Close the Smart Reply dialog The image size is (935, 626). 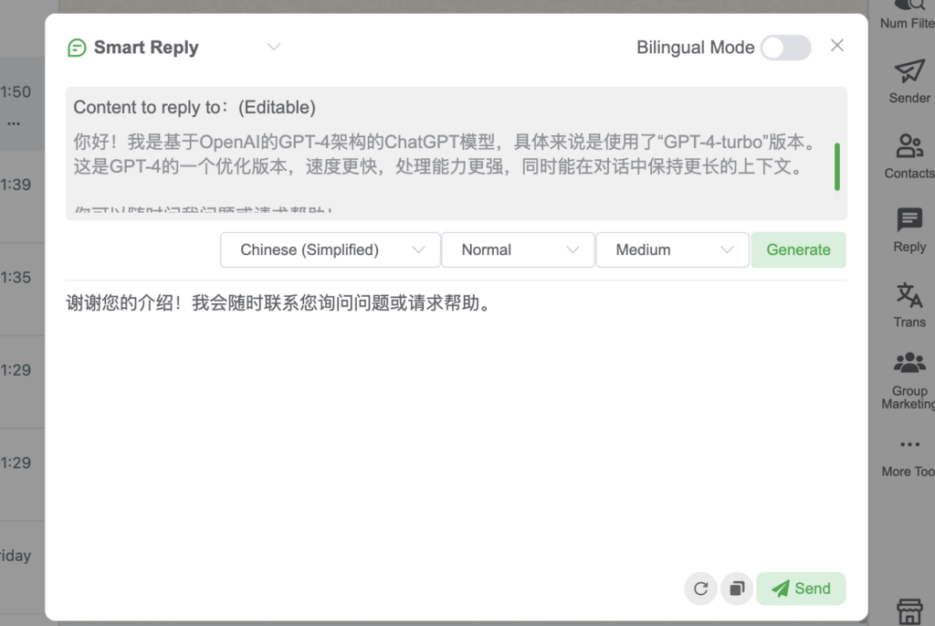pyautogui.click(x=836, y=46)
